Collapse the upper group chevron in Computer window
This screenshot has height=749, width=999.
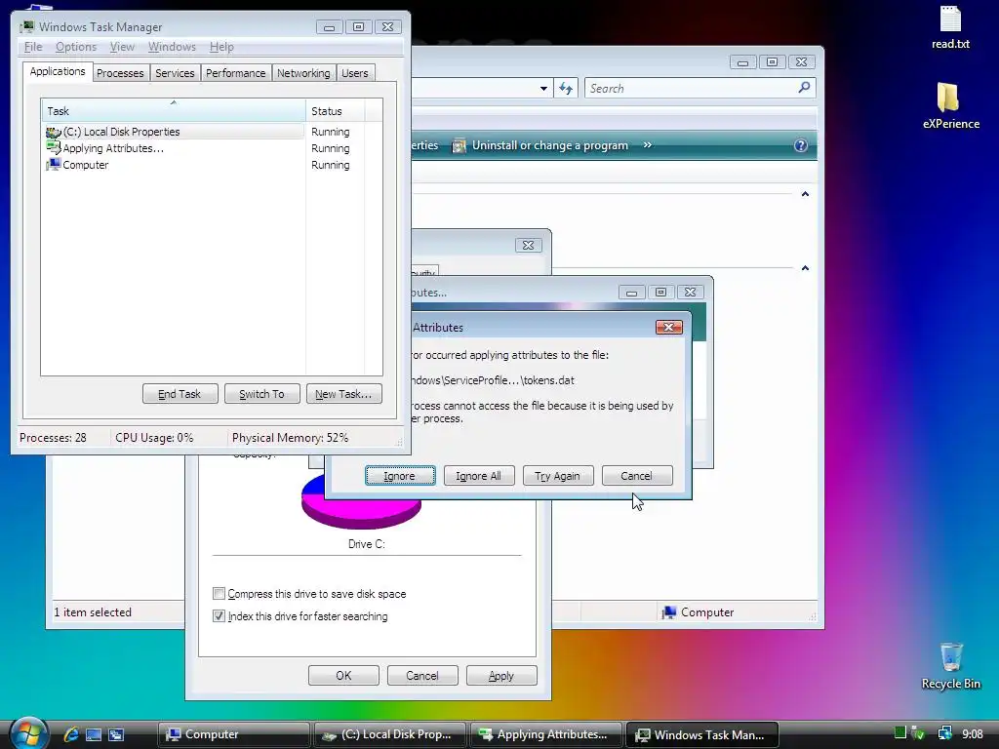(805, 194)
